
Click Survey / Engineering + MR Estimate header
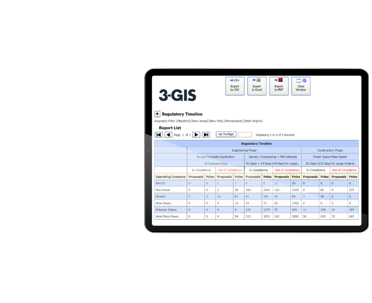(273, 157)
